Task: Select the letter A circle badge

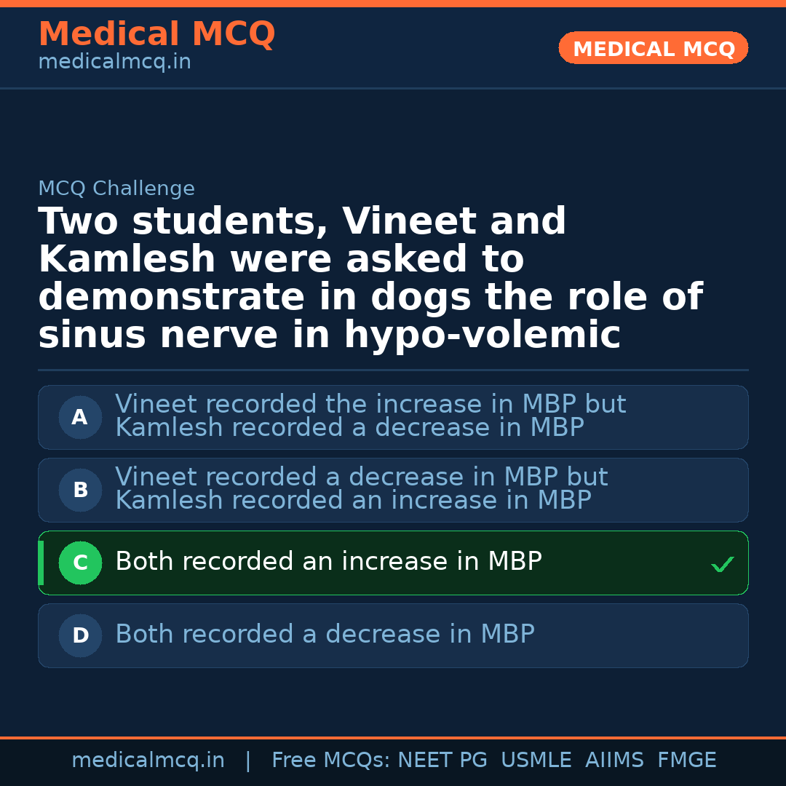Action: (x=80, y=418)
